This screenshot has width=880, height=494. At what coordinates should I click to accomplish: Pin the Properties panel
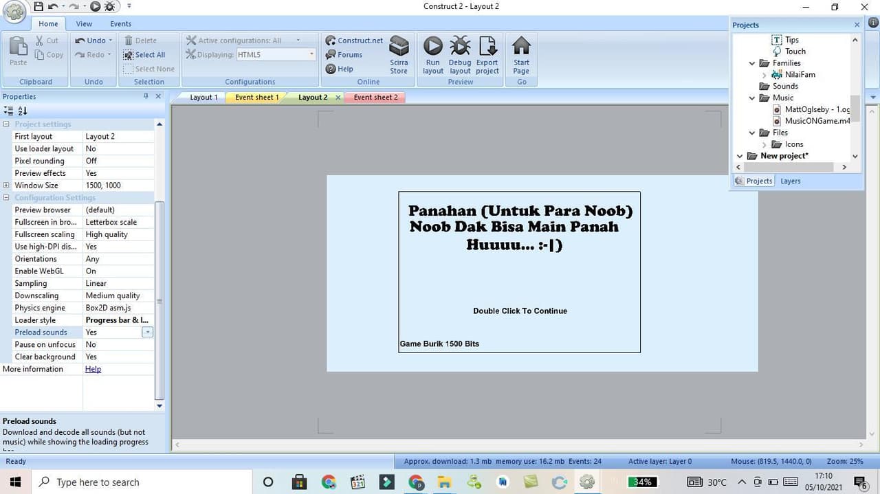(146, 97)
